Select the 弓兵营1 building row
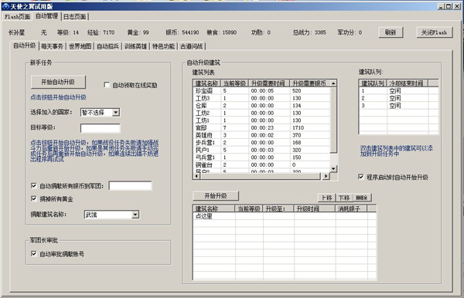Image resolution: width=464 pixels, height=298 pixels. coord(261,157)
